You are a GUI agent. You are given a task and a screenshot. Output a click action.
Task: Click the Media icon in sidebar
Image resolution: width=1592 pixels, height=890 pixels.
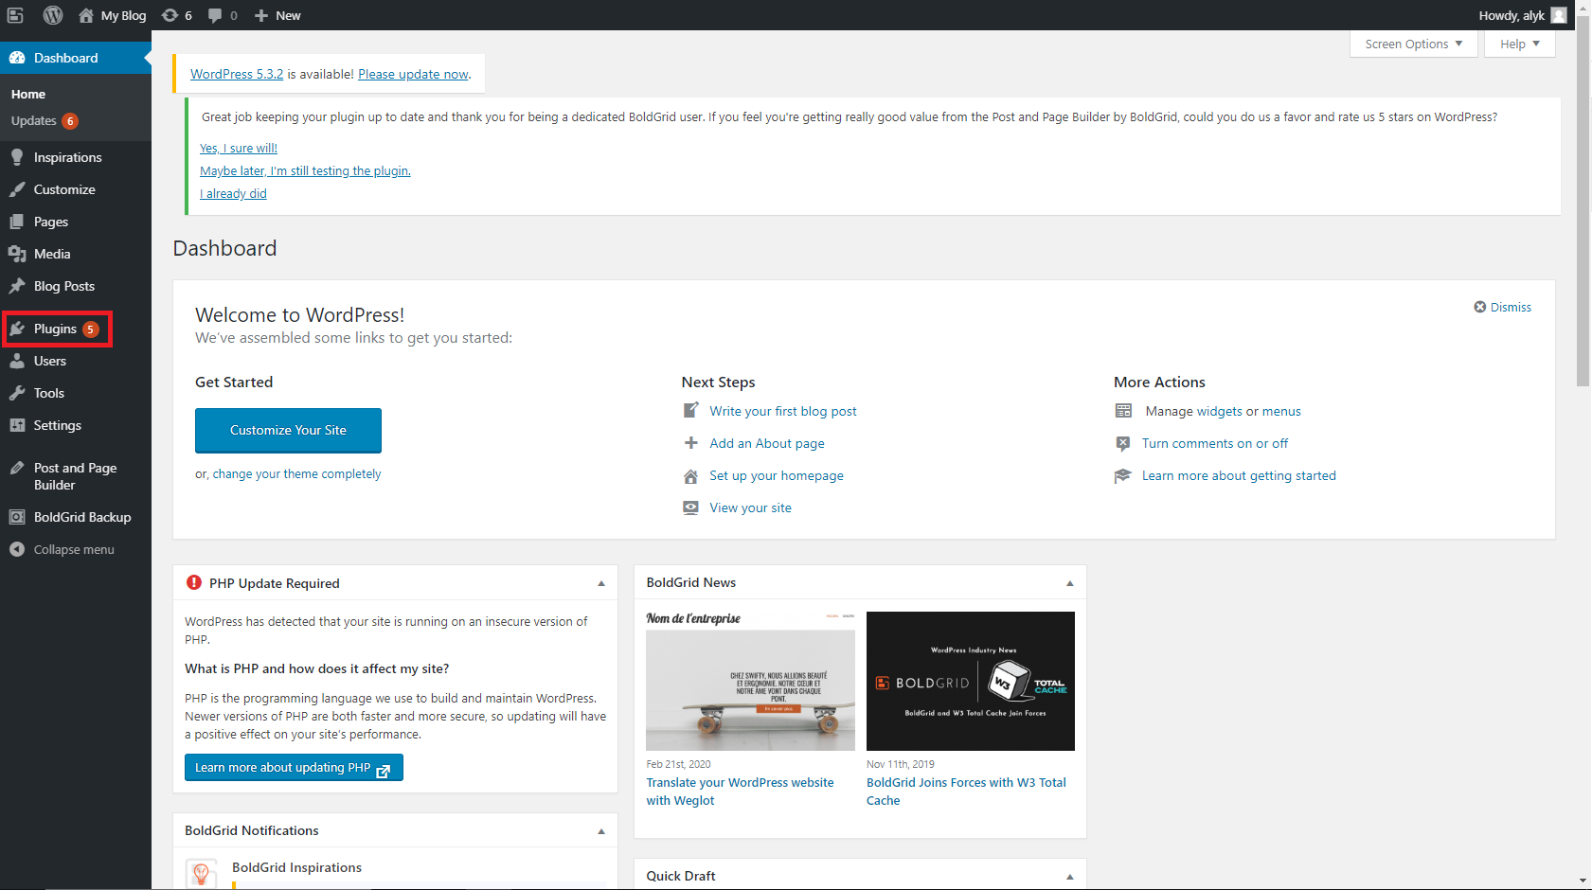[x=17, y=254]
